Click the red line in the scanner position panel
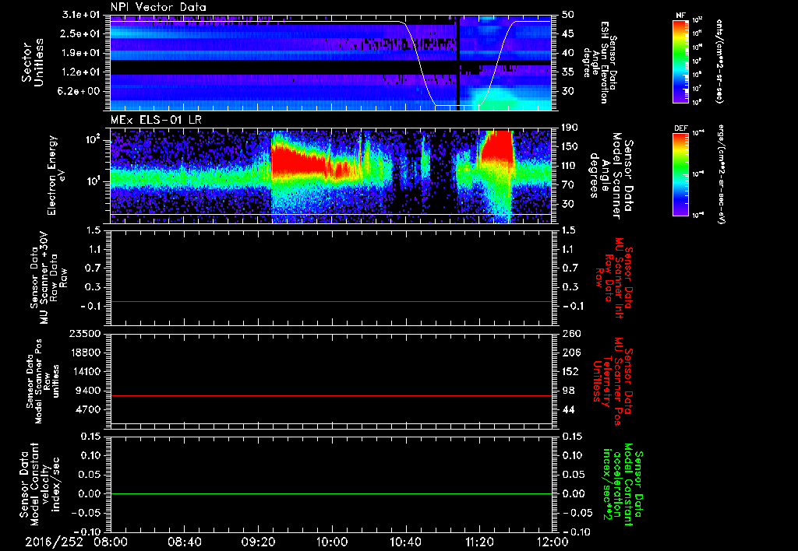Viewport: 798px width, 551px height. (330, 395)
